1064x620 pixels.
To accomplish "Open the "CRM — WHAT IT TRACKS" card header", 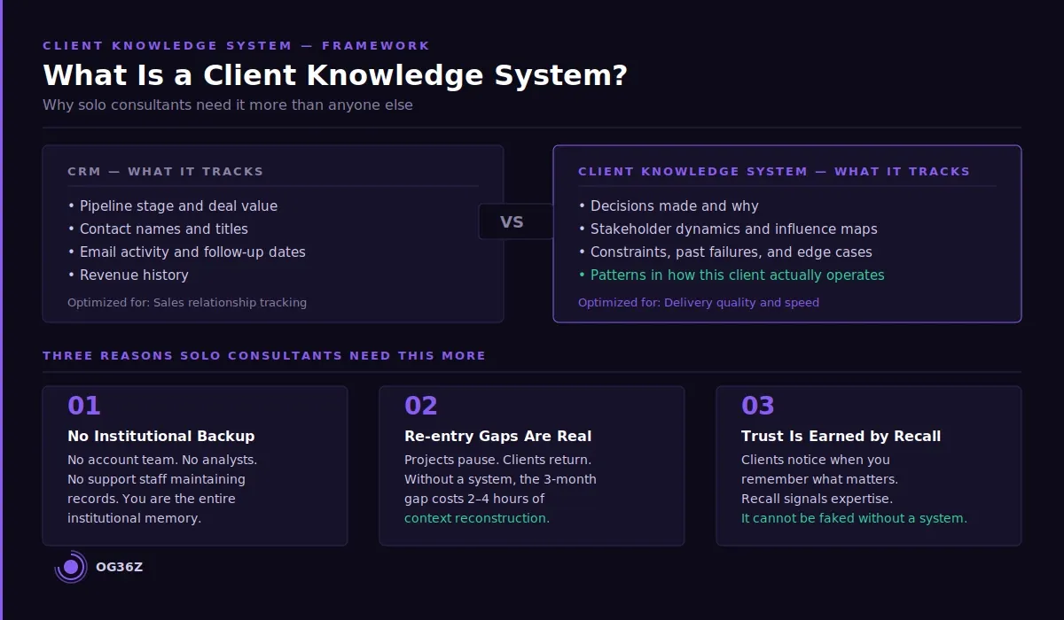I will [165, 171].
